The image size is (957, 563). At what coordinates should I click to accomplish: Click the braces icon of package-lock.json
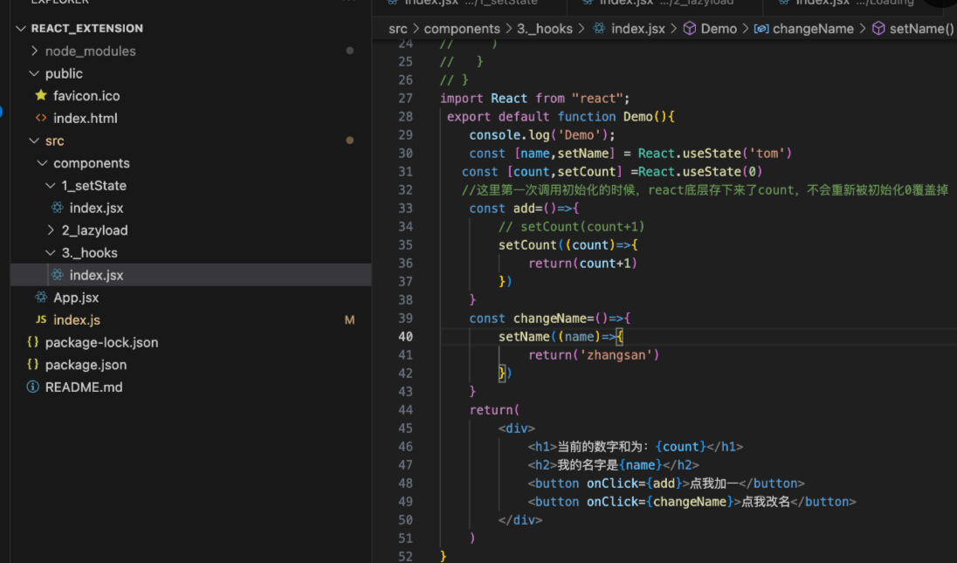click(33, 342)
